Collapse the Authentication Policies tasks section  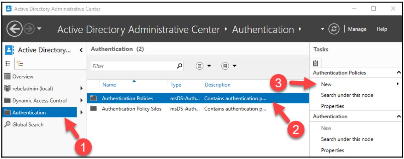tap(399, 73)
